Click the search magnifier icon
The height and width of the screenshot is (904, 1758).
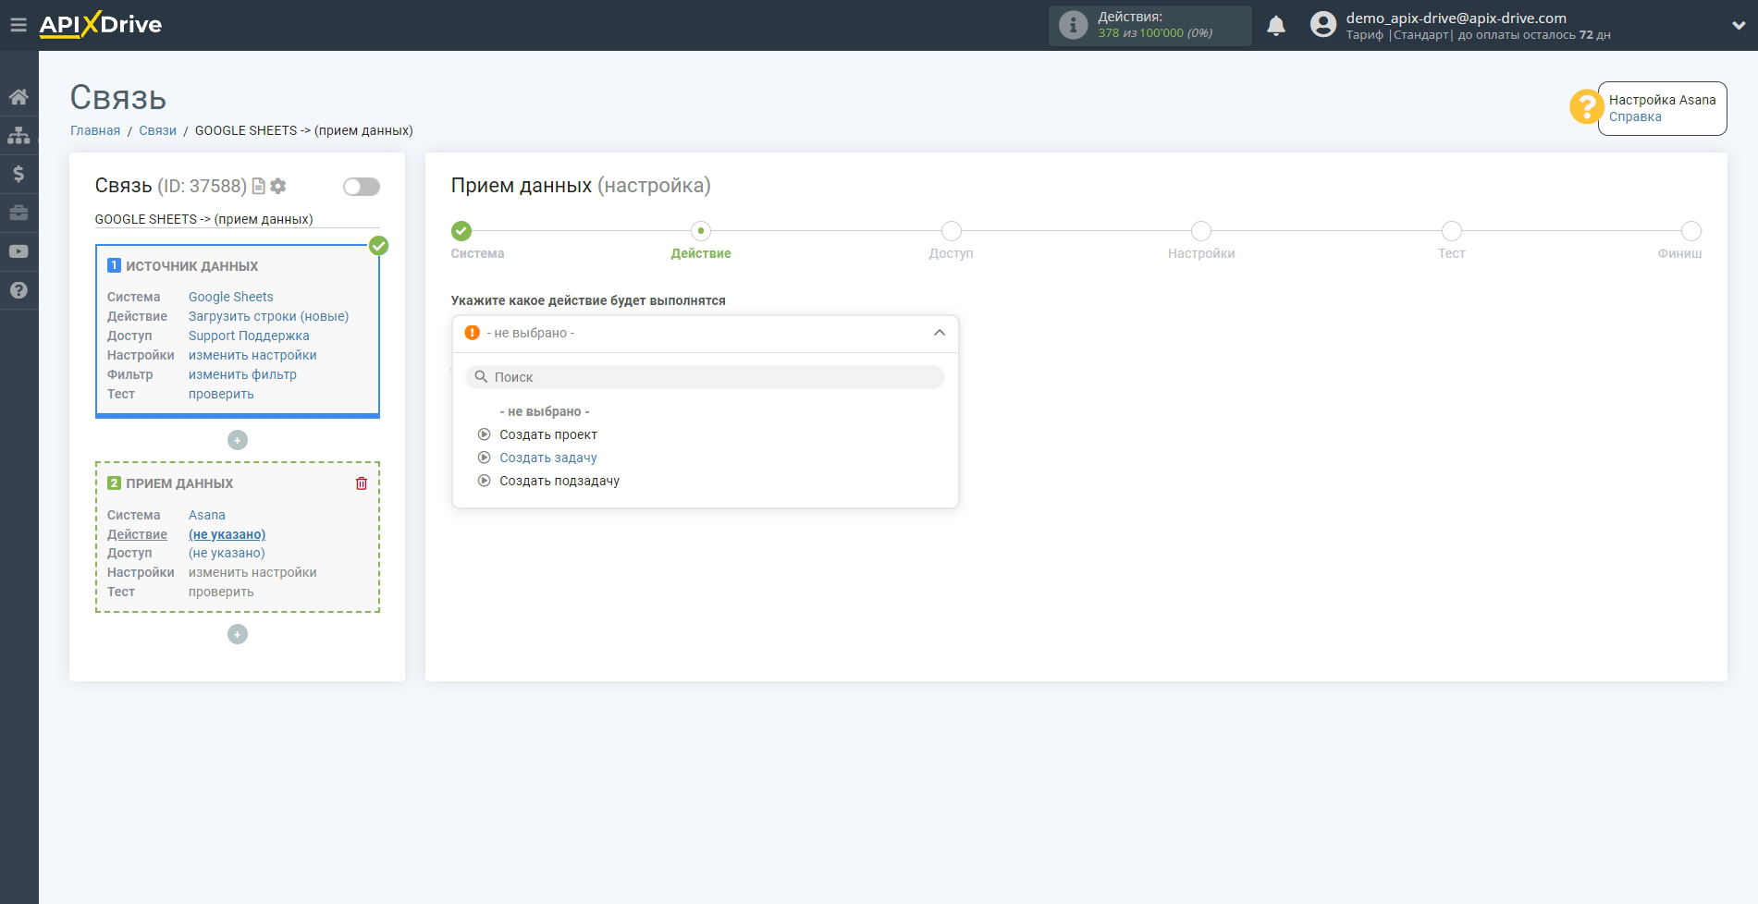(481, 377)
